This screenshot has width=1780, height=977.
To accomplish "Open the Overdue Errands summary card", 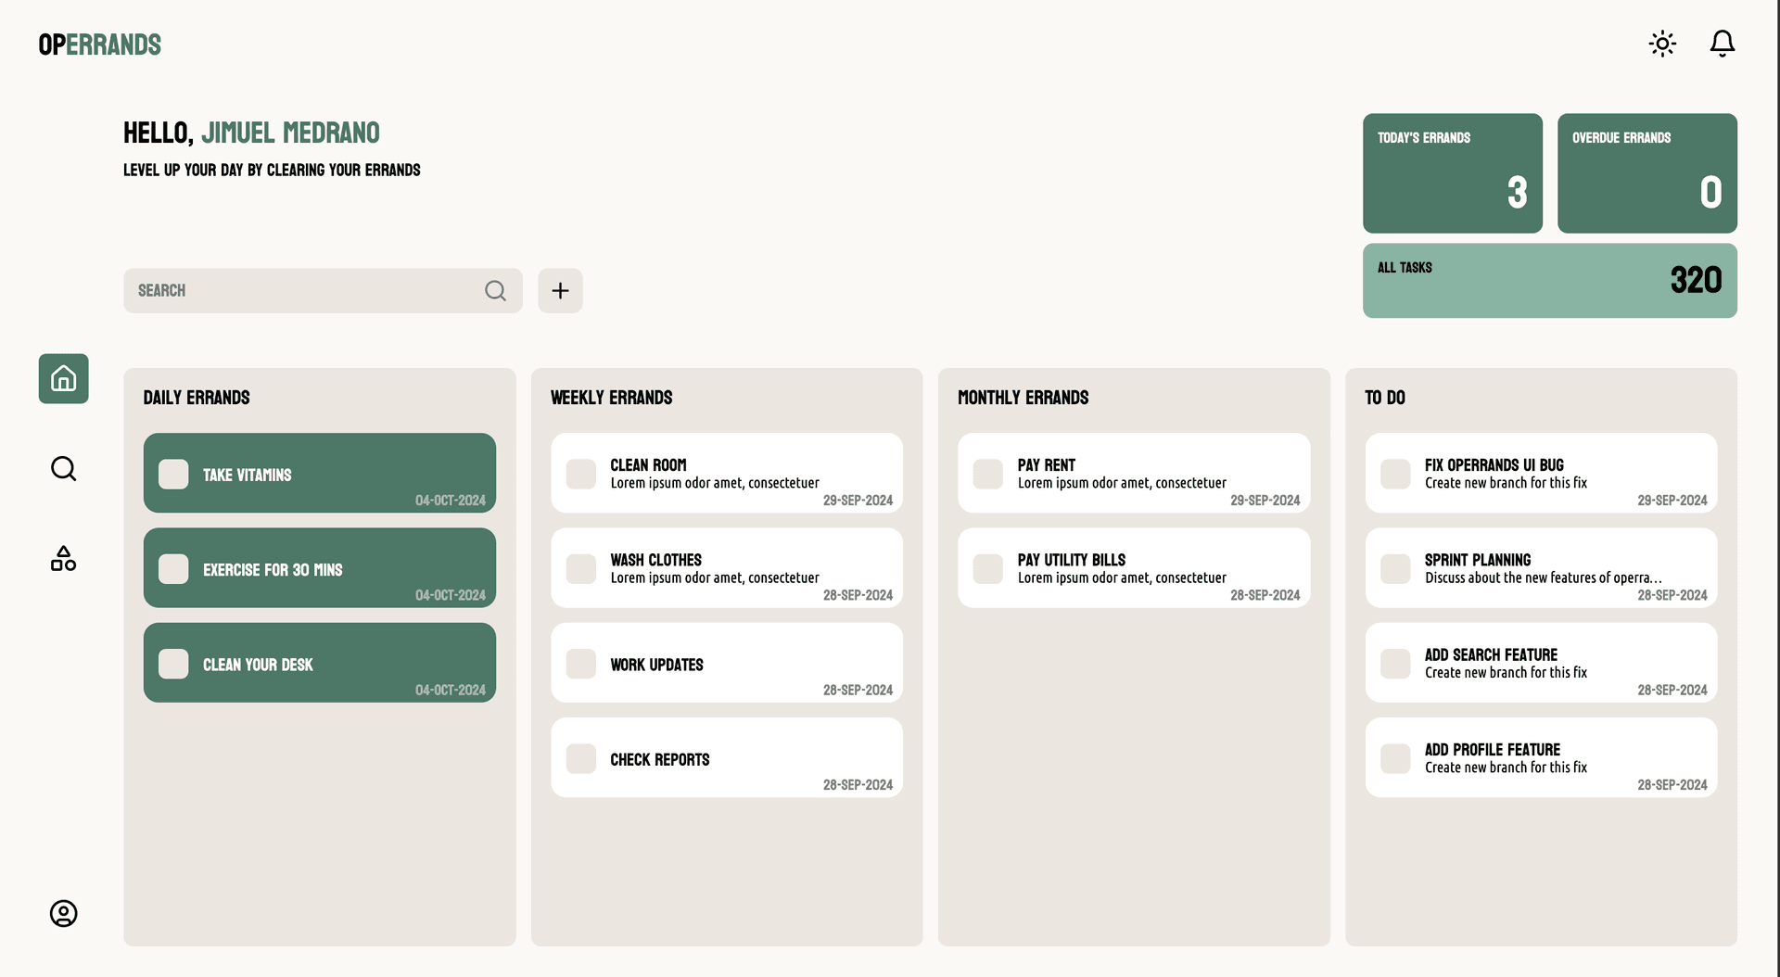I will (x=1646, y=173).
